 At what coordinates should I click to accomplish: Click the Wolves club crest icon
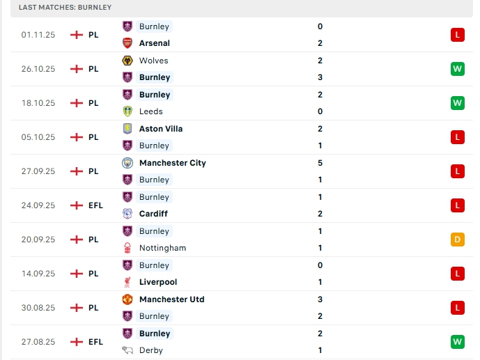coord(127,61)
